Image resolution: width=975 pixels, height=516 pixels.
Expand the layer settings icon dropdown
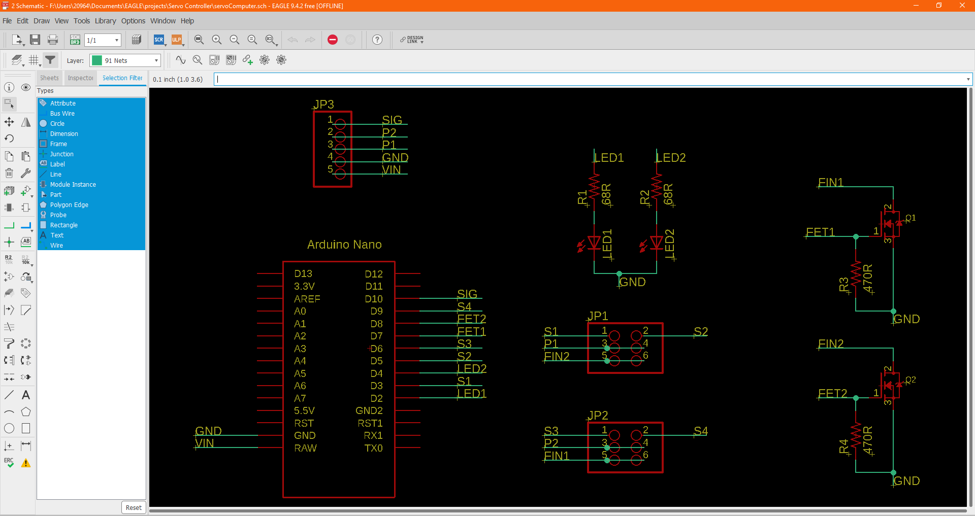coord(23,64)
